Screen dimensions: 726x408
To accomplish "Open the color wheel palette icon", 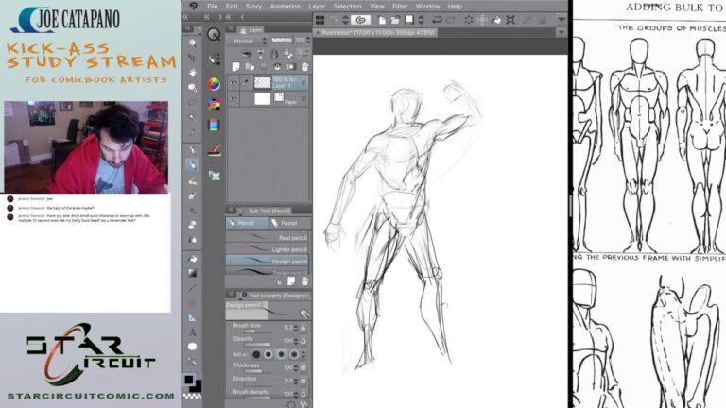I will (x=214, y=84).
